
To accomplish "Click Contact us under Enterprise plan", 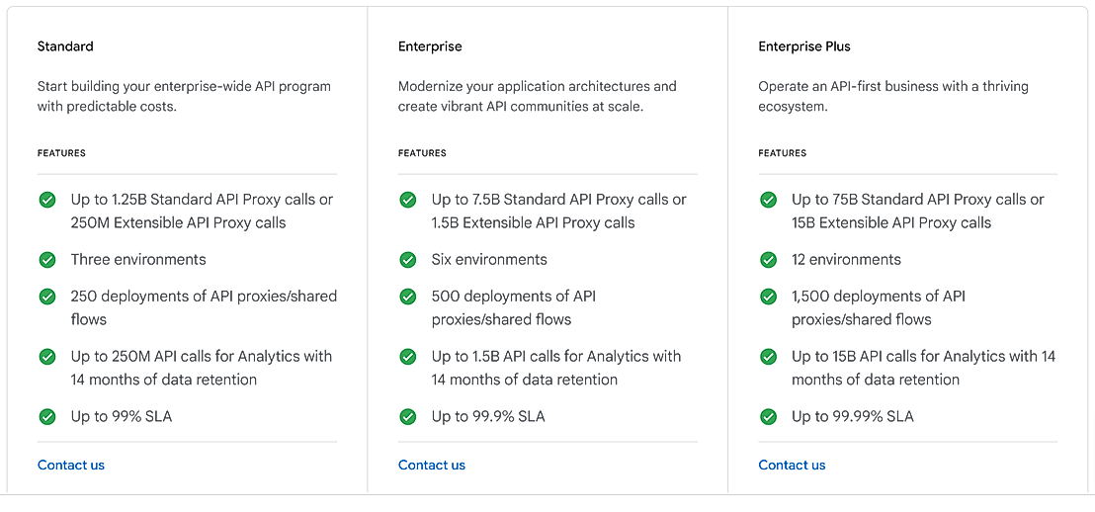I will (432, 466).
